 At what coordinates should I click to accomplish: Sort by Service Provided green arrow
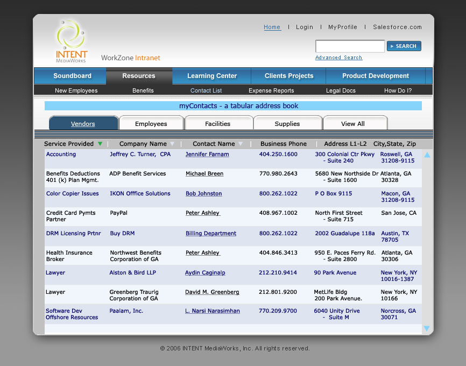100,144
